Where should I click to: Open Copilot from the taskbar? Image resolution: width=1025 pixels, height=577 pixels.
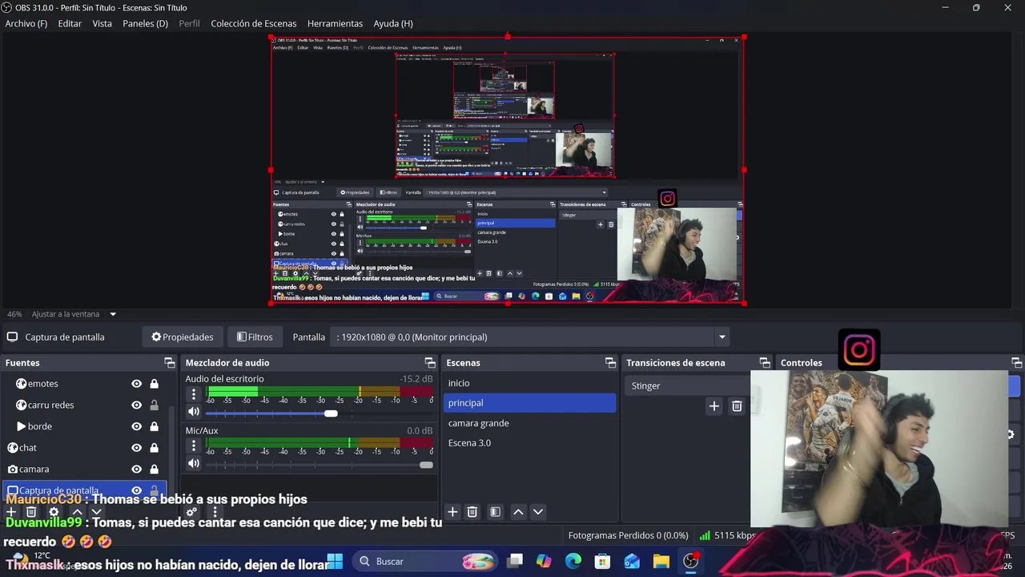tap(544, 561)
